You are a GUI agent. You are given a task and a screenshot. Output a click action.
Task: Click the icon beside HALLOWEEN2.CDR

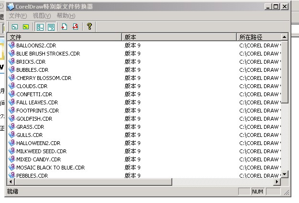(x=12, y=143)
